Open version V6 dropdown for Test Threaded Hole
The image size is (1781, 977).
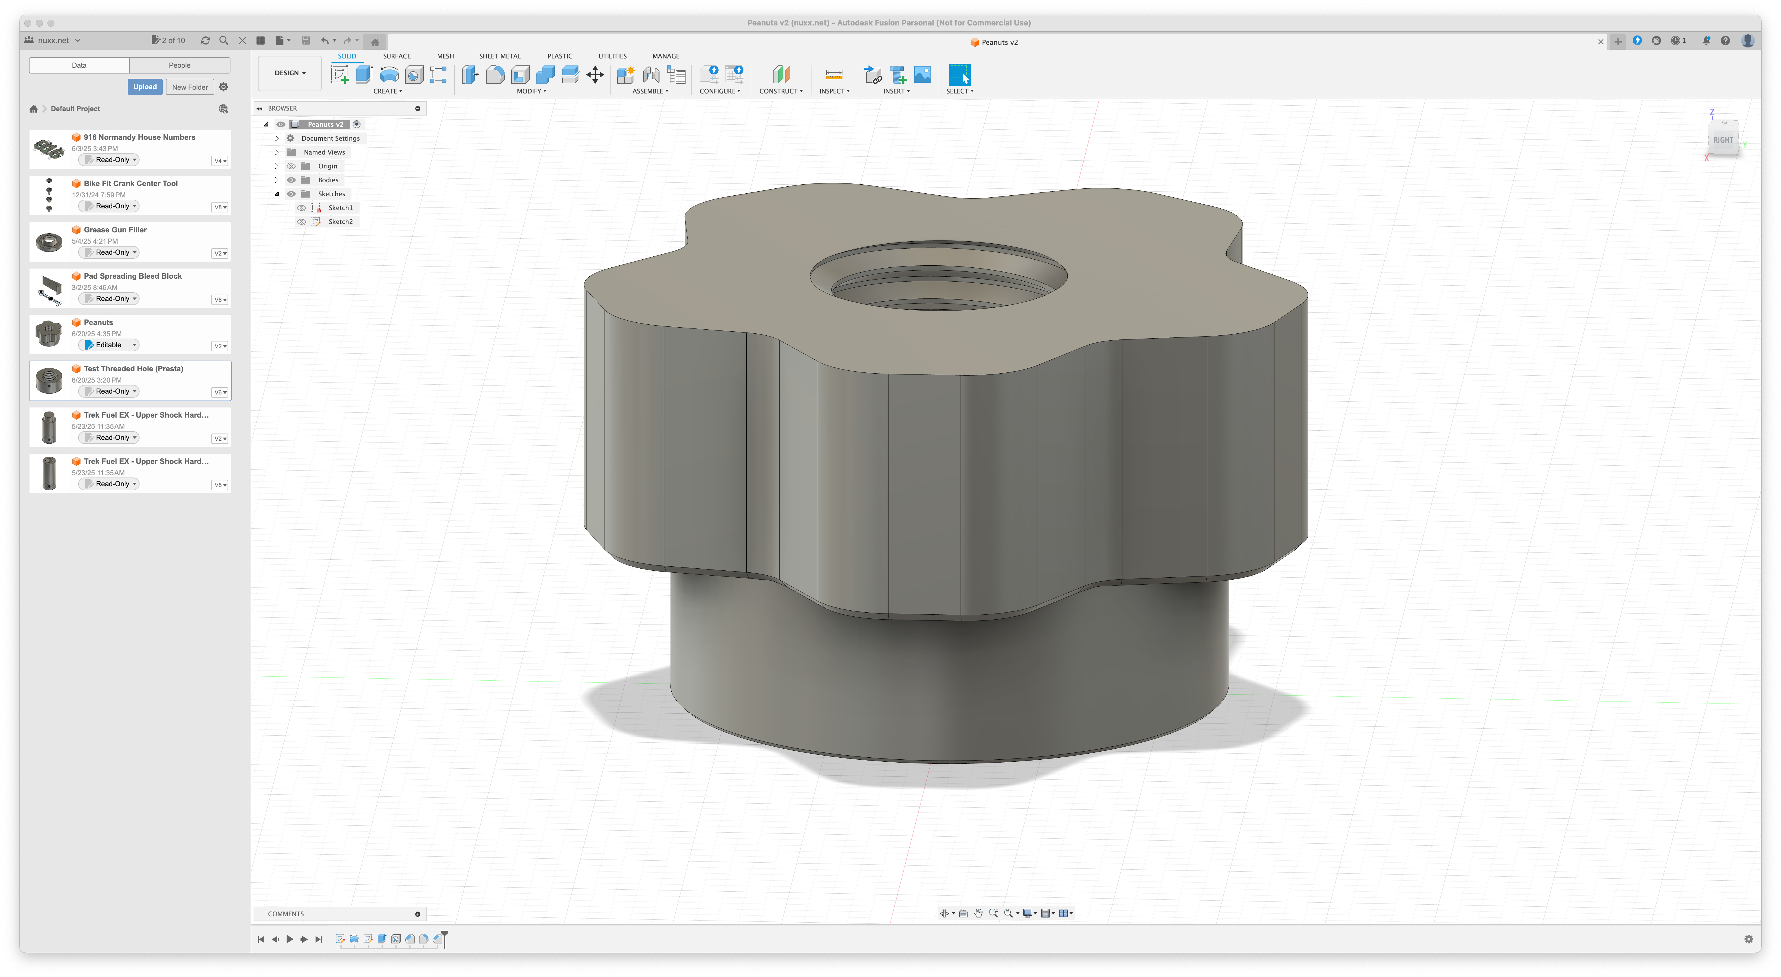[x=220, y=392]
